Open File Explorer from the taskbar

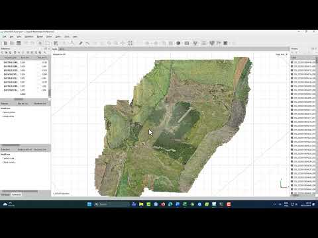point(141,204)
